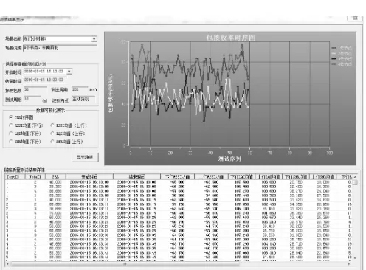Viewport: 366px width, 270px height.
Task: Click the table's horizontal scrollbar thumb
Action: click(125, 264)
